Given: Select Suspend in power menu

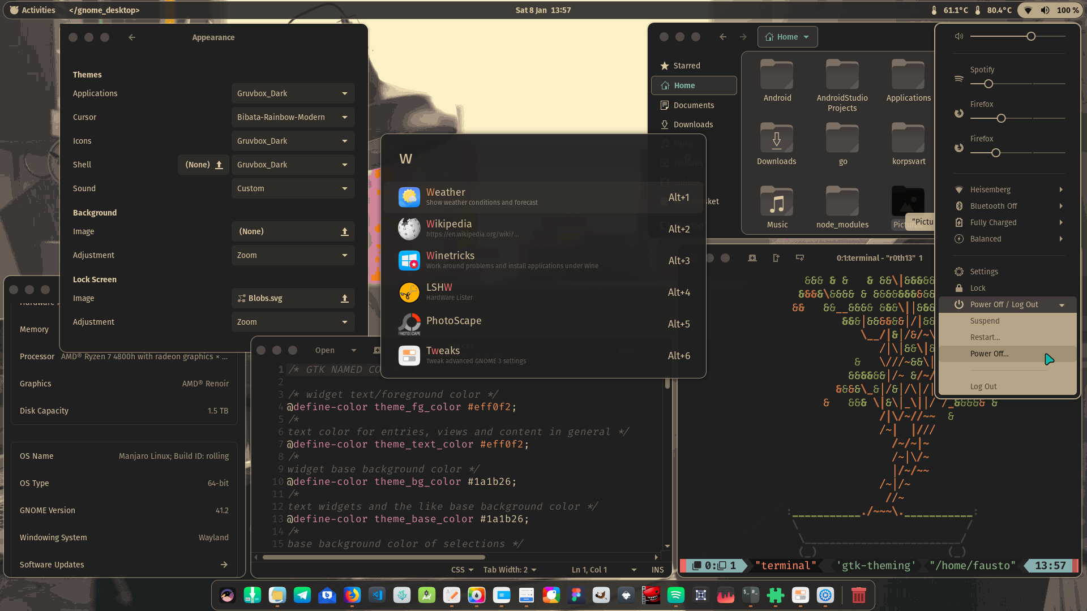Looking at the screenshot, I should tap(1008, 321).
